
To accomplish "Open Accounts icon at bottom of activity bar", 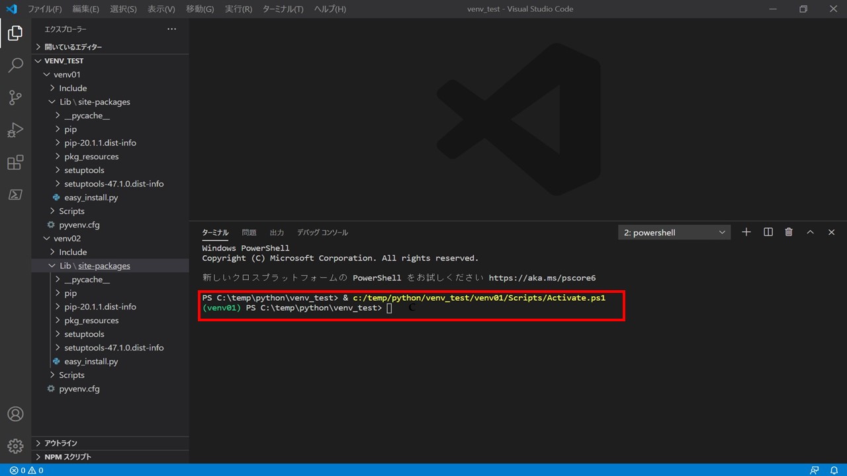I will point(15,414).
